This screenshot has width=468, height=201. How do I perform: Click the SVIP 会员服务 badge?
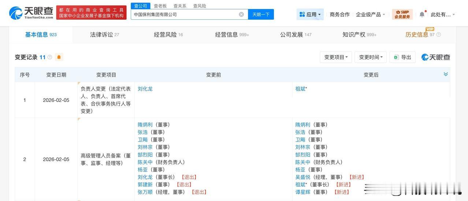tap(402, 14)
